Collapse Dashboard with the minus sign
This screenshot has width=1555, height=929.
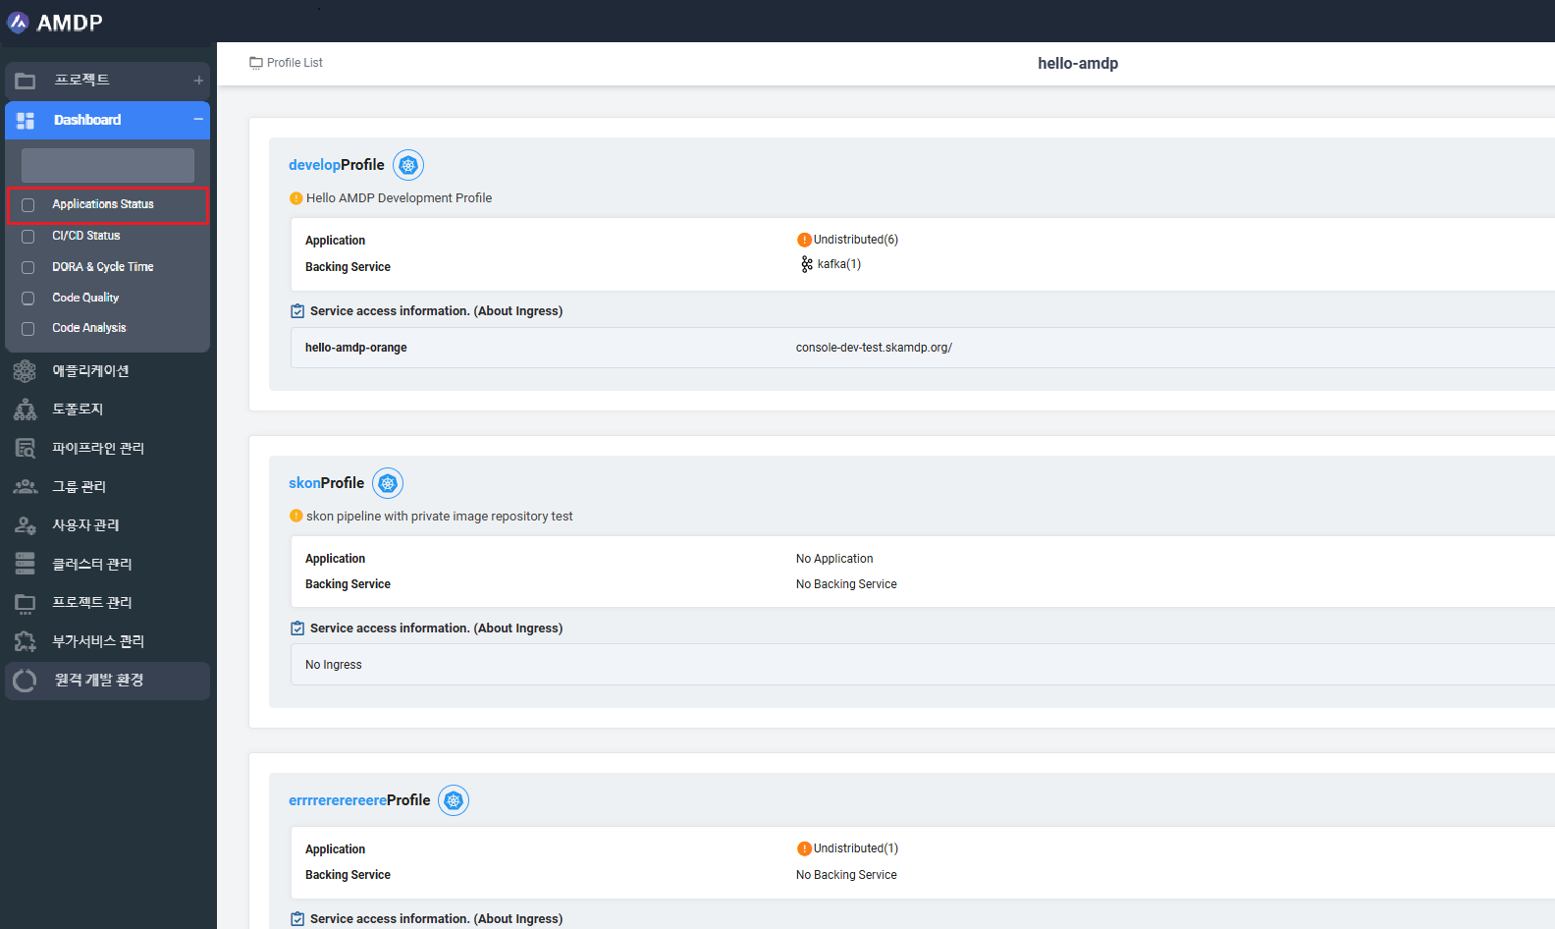tap(198, 119)
